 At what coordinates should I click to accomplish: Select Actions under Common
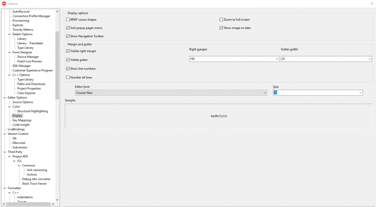(32, 175)
